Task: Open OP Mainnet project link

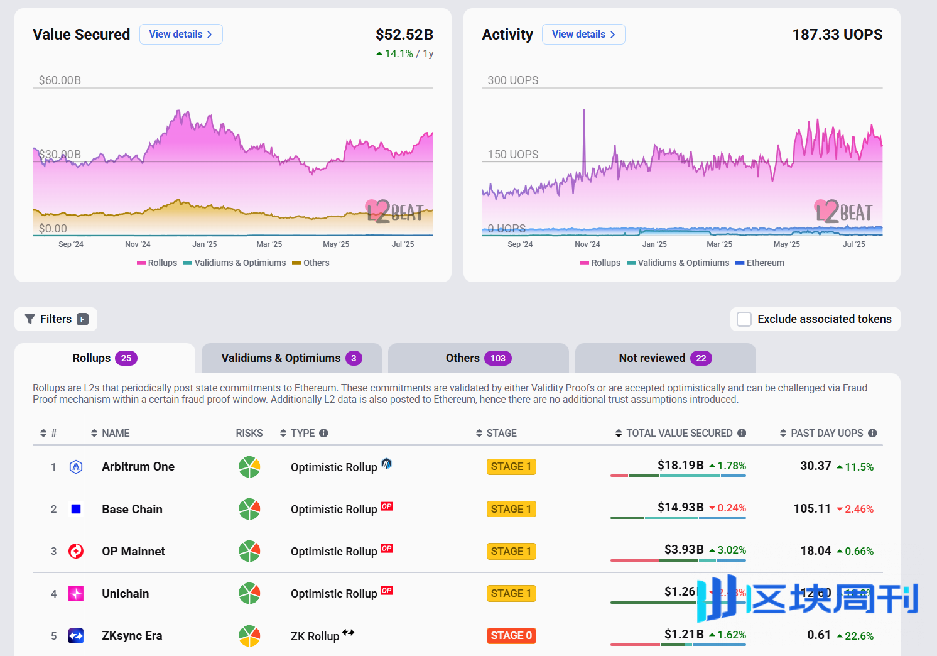Action: pyautogui.click(x=133, y=551)
